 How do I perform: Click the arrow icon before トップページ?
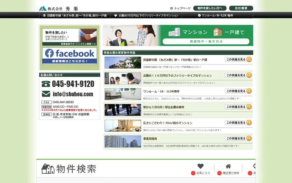171,8
